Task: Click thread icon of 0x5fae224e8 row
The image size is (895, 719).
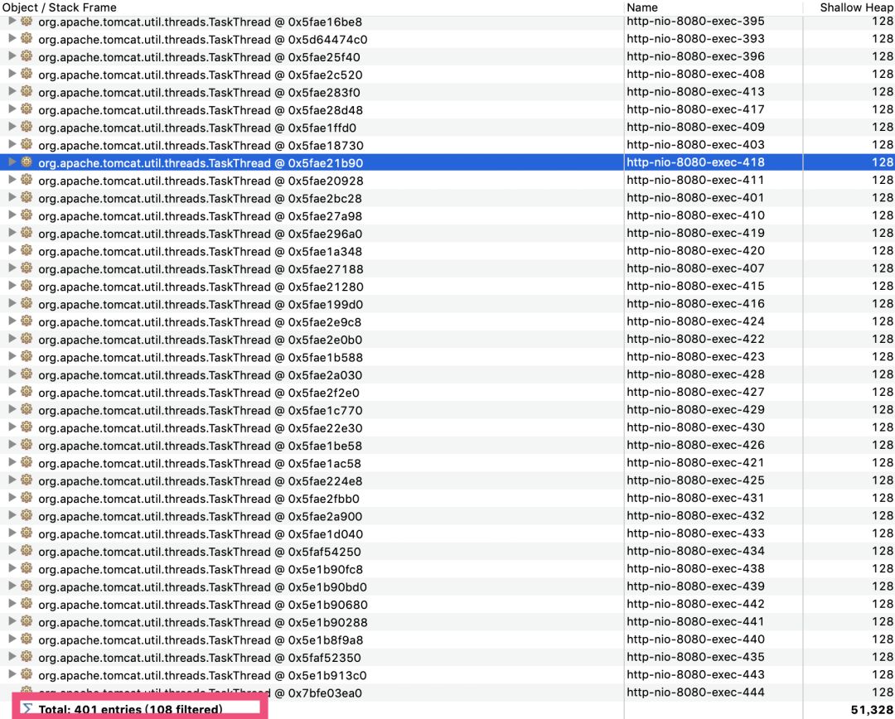Action: (27, 480)
